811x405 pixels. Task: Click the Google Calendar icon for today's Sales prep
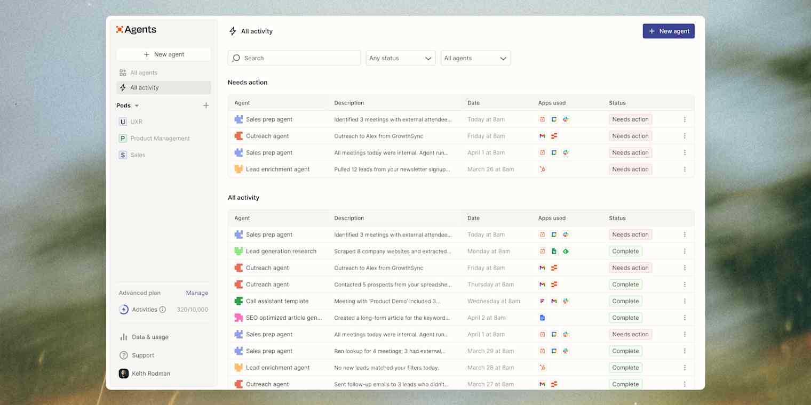click(x=542, y=119)
